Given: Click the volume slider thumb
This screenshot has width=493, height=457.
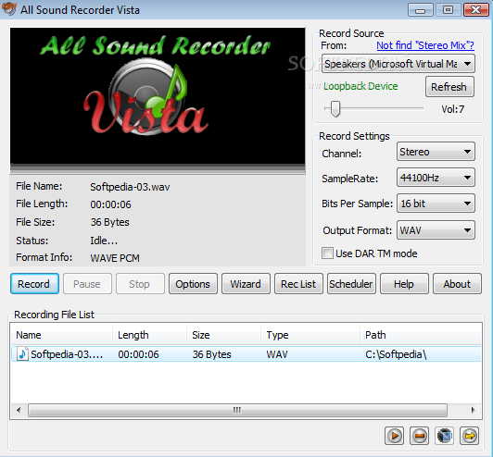Looking at the screenshot, I should click(335, 108).
